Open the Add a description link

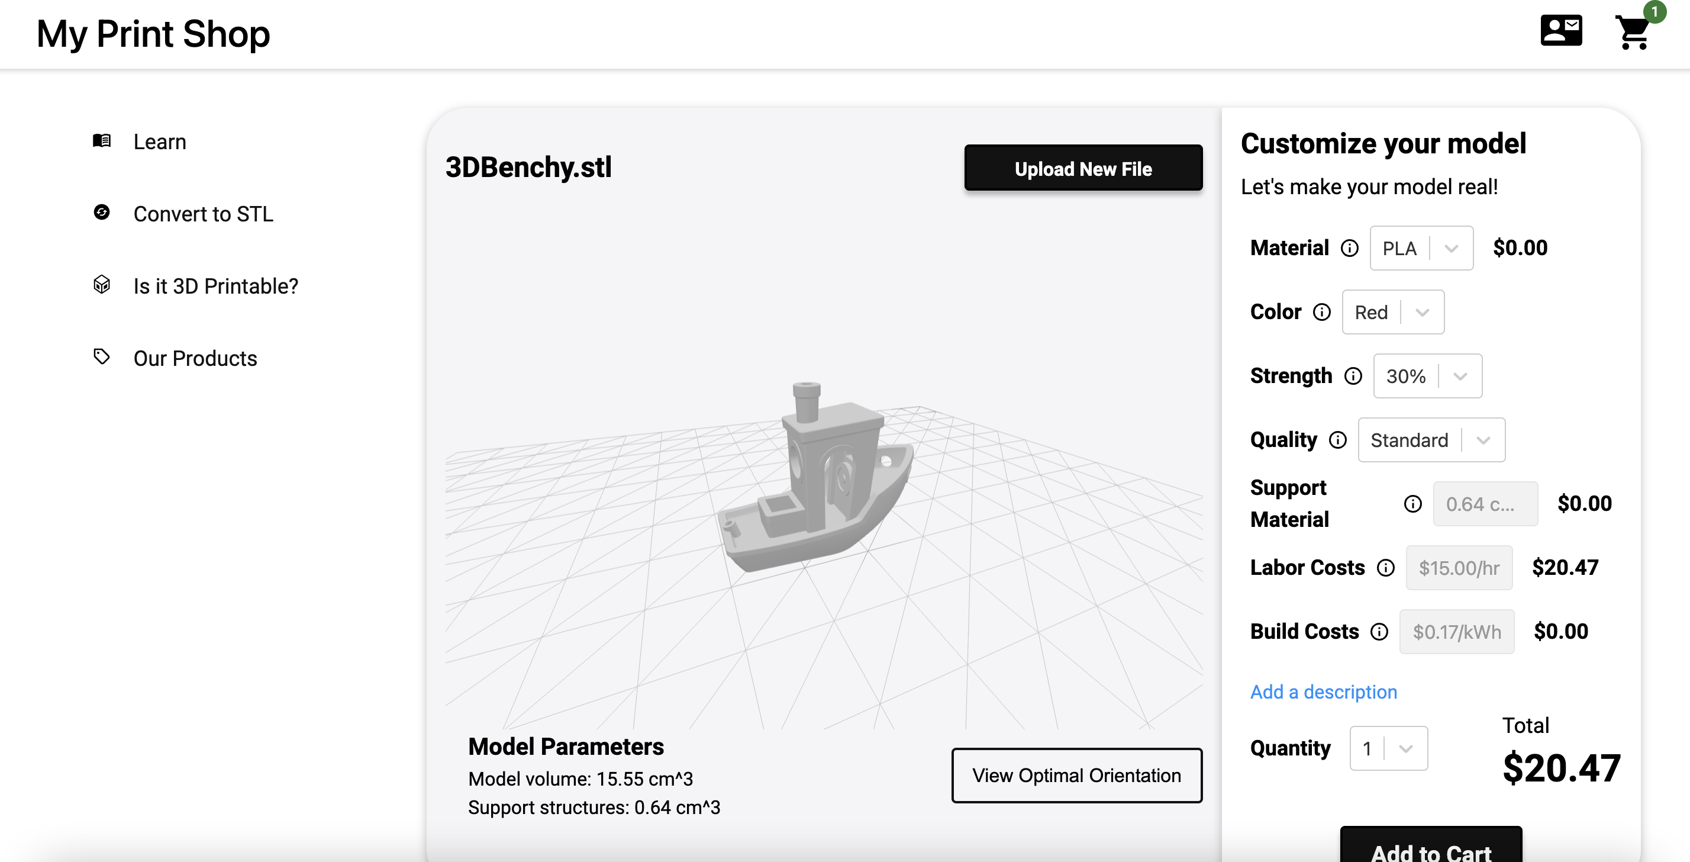point(1323,691)
